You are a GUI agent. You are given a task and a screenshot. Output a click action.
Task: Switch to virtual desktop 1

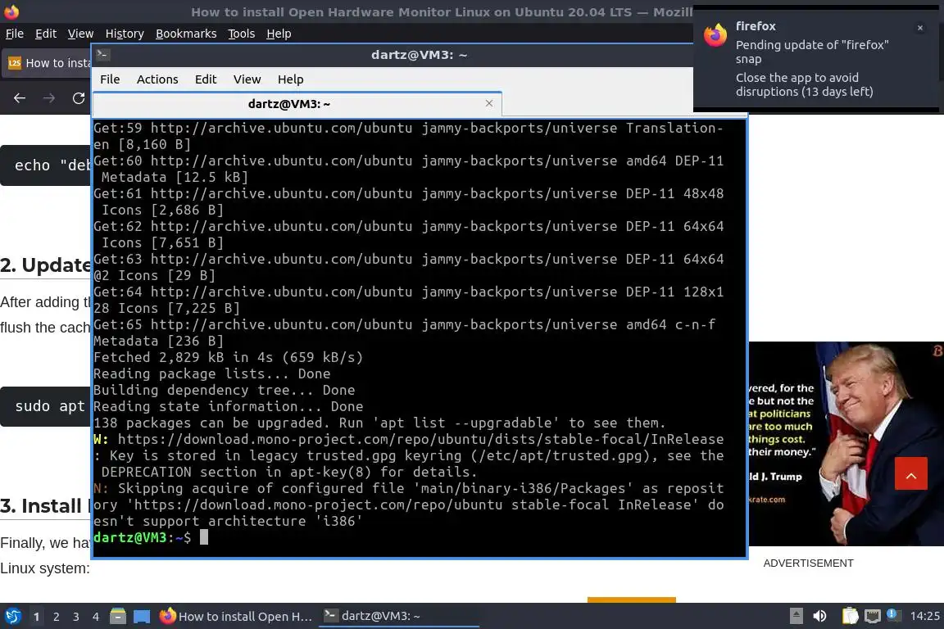(37, 617)
